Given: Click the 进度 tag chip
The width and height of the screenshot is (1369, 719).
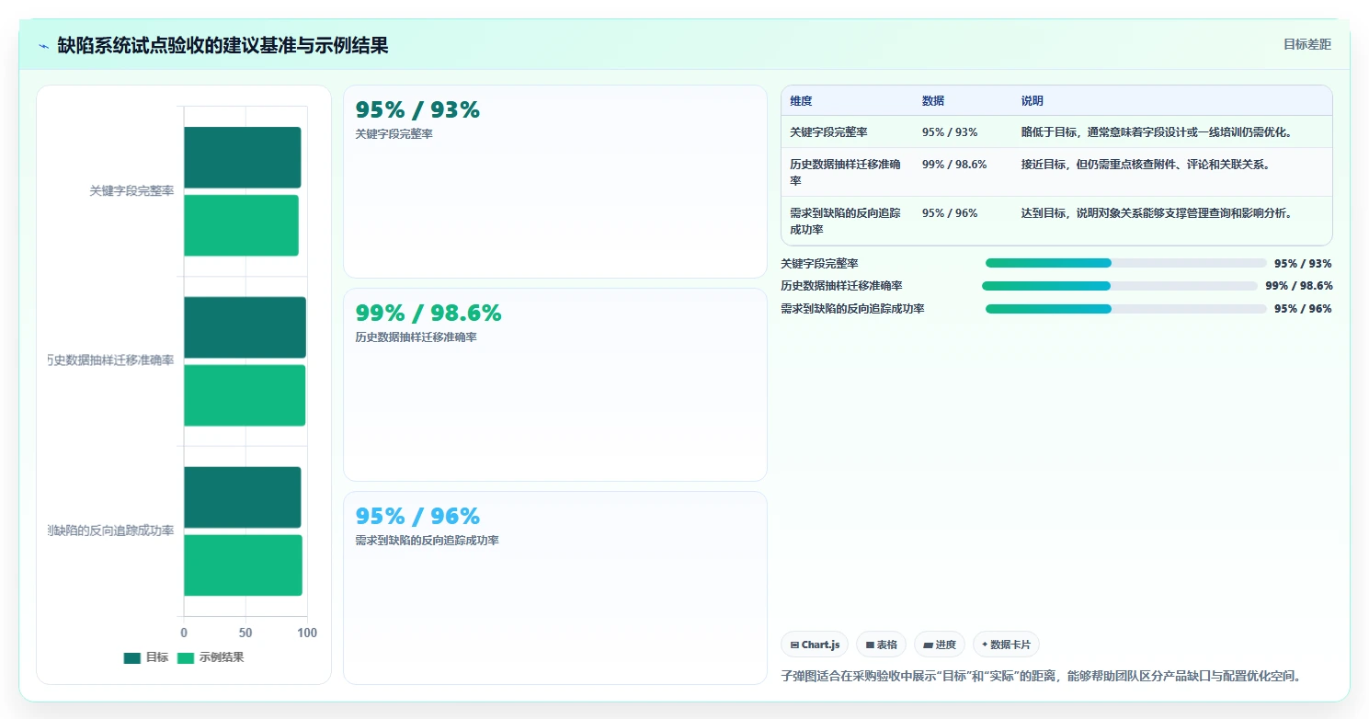Looking at the screenshot, I should click(x=940, y=645).
